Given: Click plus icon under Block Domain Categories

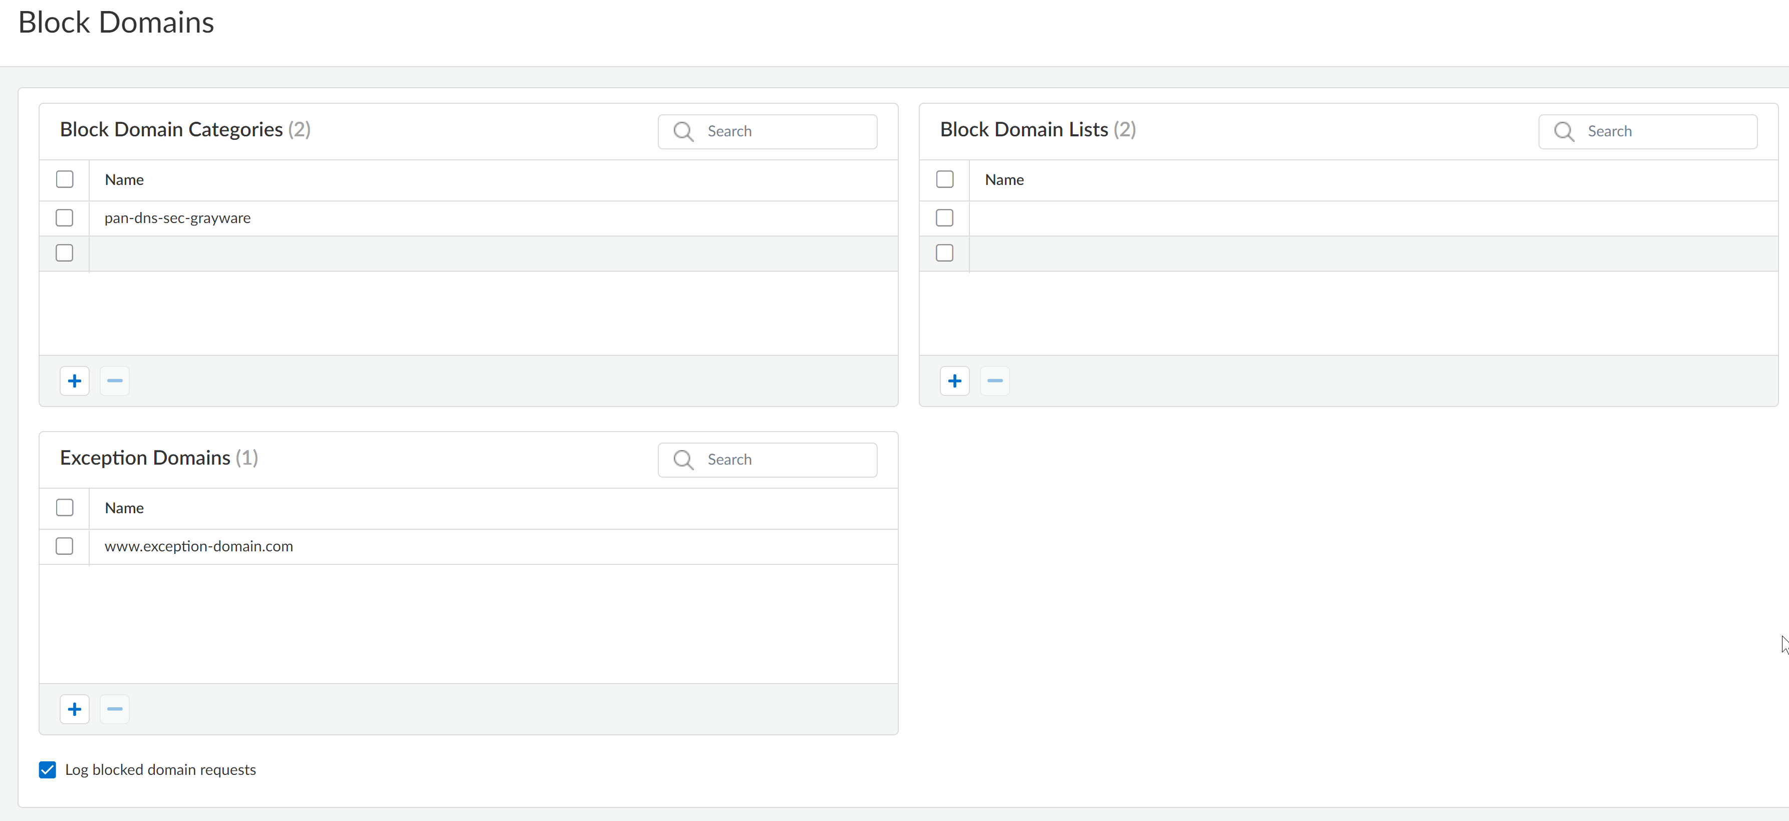Looking at the screenshot, I should pyautogui.click(x=74, y=380).
